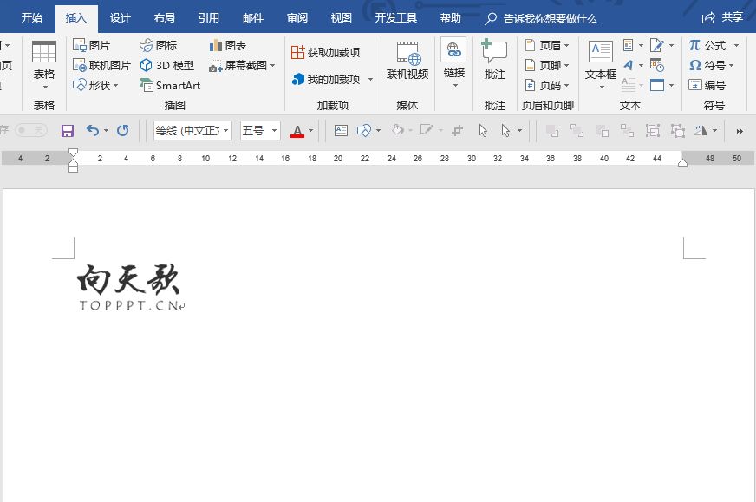Click the WordArt (艺术字) icon
756x502 pixels.
pos(629,65)
